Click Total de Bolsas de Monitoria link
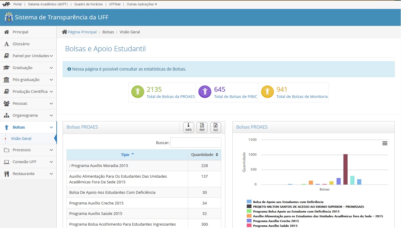This screenshot has width=401, height=228. (x=302, y=96)
